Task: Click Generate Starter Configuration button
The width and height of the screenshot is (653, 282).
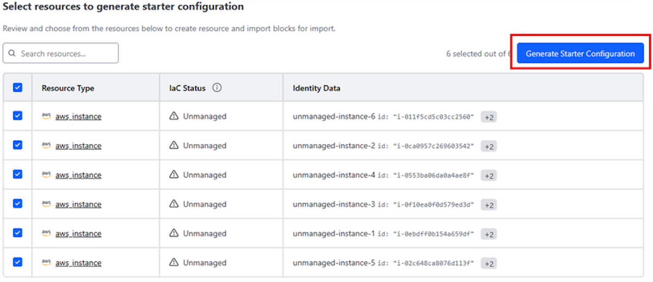Action: tap(580, 54)
